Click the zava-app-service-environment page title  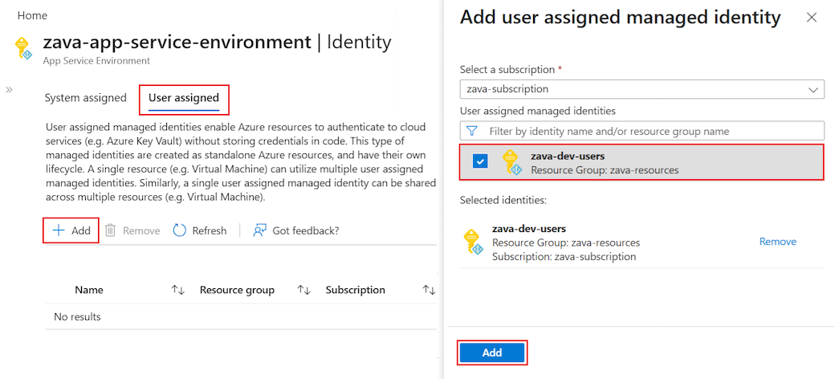(x=177, y=42)
